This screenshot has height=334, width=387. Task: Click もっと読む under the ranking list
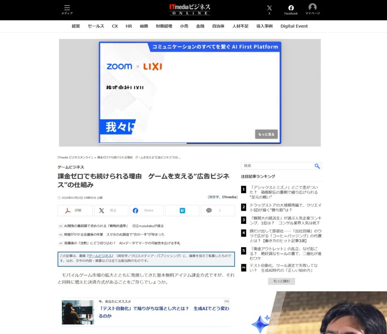click(x=281, y=281)
